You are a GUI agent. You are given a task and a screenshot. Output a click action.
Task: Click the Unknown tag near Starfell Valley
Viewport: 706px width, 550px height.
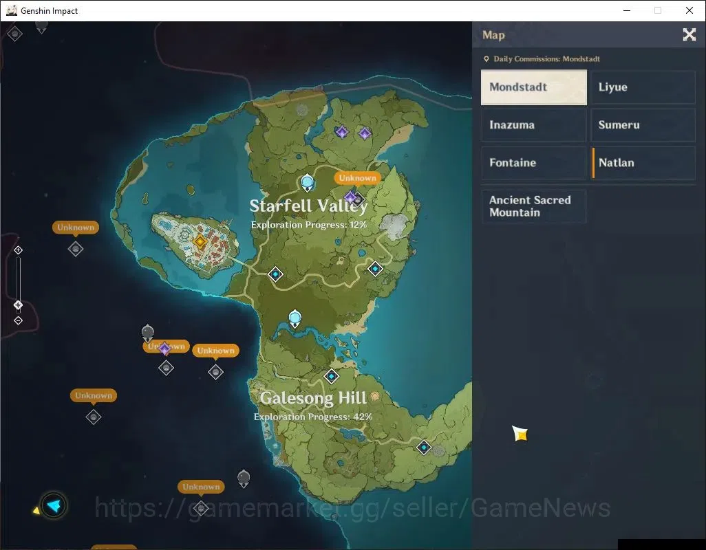(358, 178)
